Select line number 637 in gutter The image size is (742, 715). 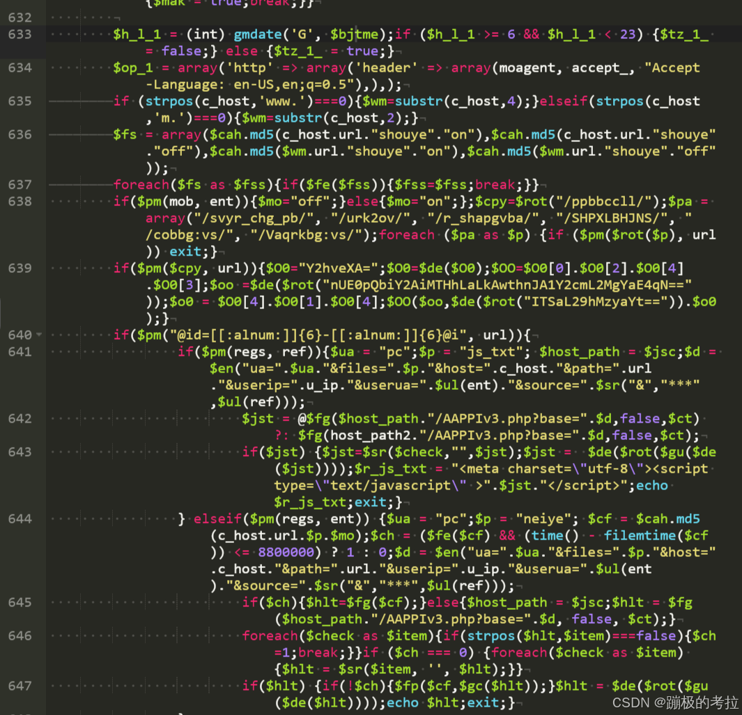(20, 185)
